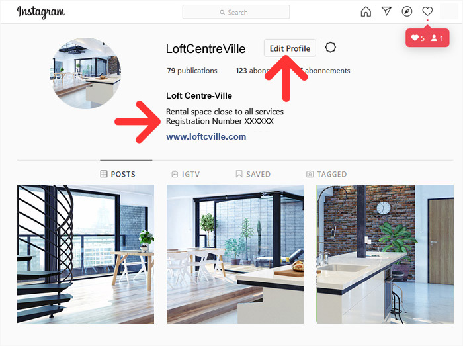Screen dimensions: 463x346
Task: Open activity heart icon in header
Action: 427,11
